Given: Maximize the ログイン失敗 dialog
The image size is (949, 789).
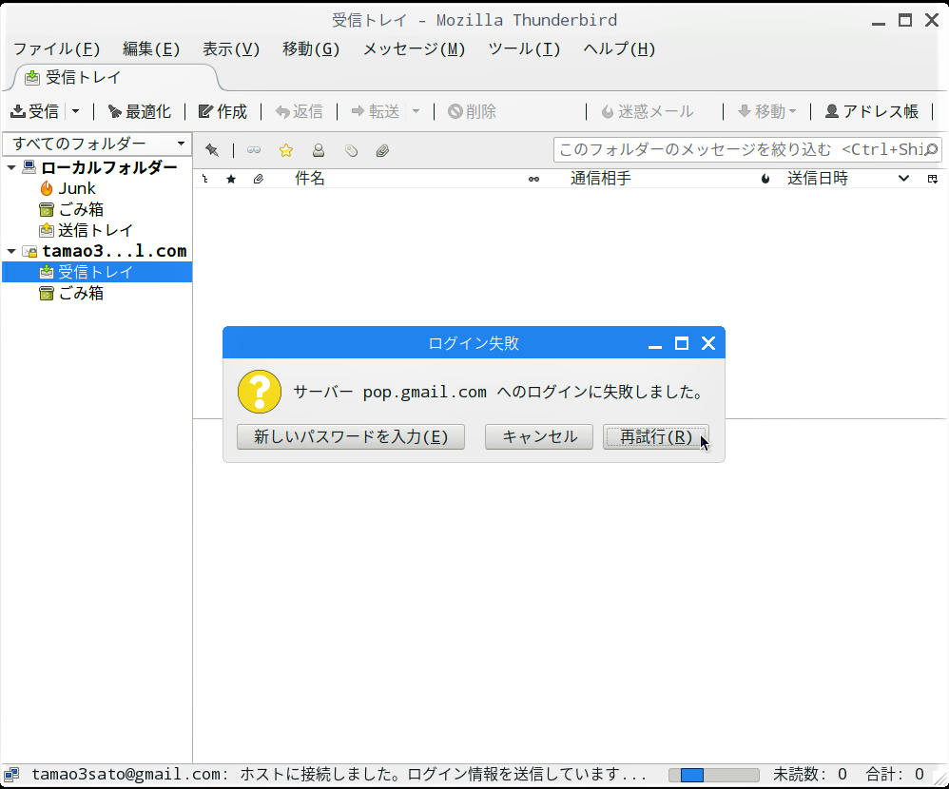Looking at the screenshot, I should click(x=682, y=344).
